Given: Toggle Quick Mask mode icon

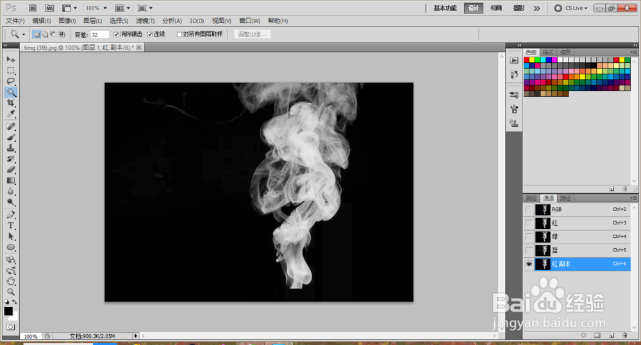Looking at the screenshot, I should 11,327.
